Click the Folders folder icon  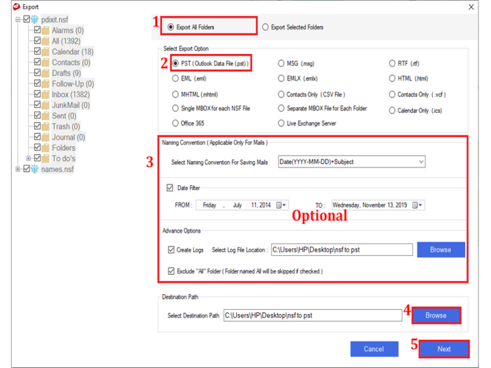[46, 148]
